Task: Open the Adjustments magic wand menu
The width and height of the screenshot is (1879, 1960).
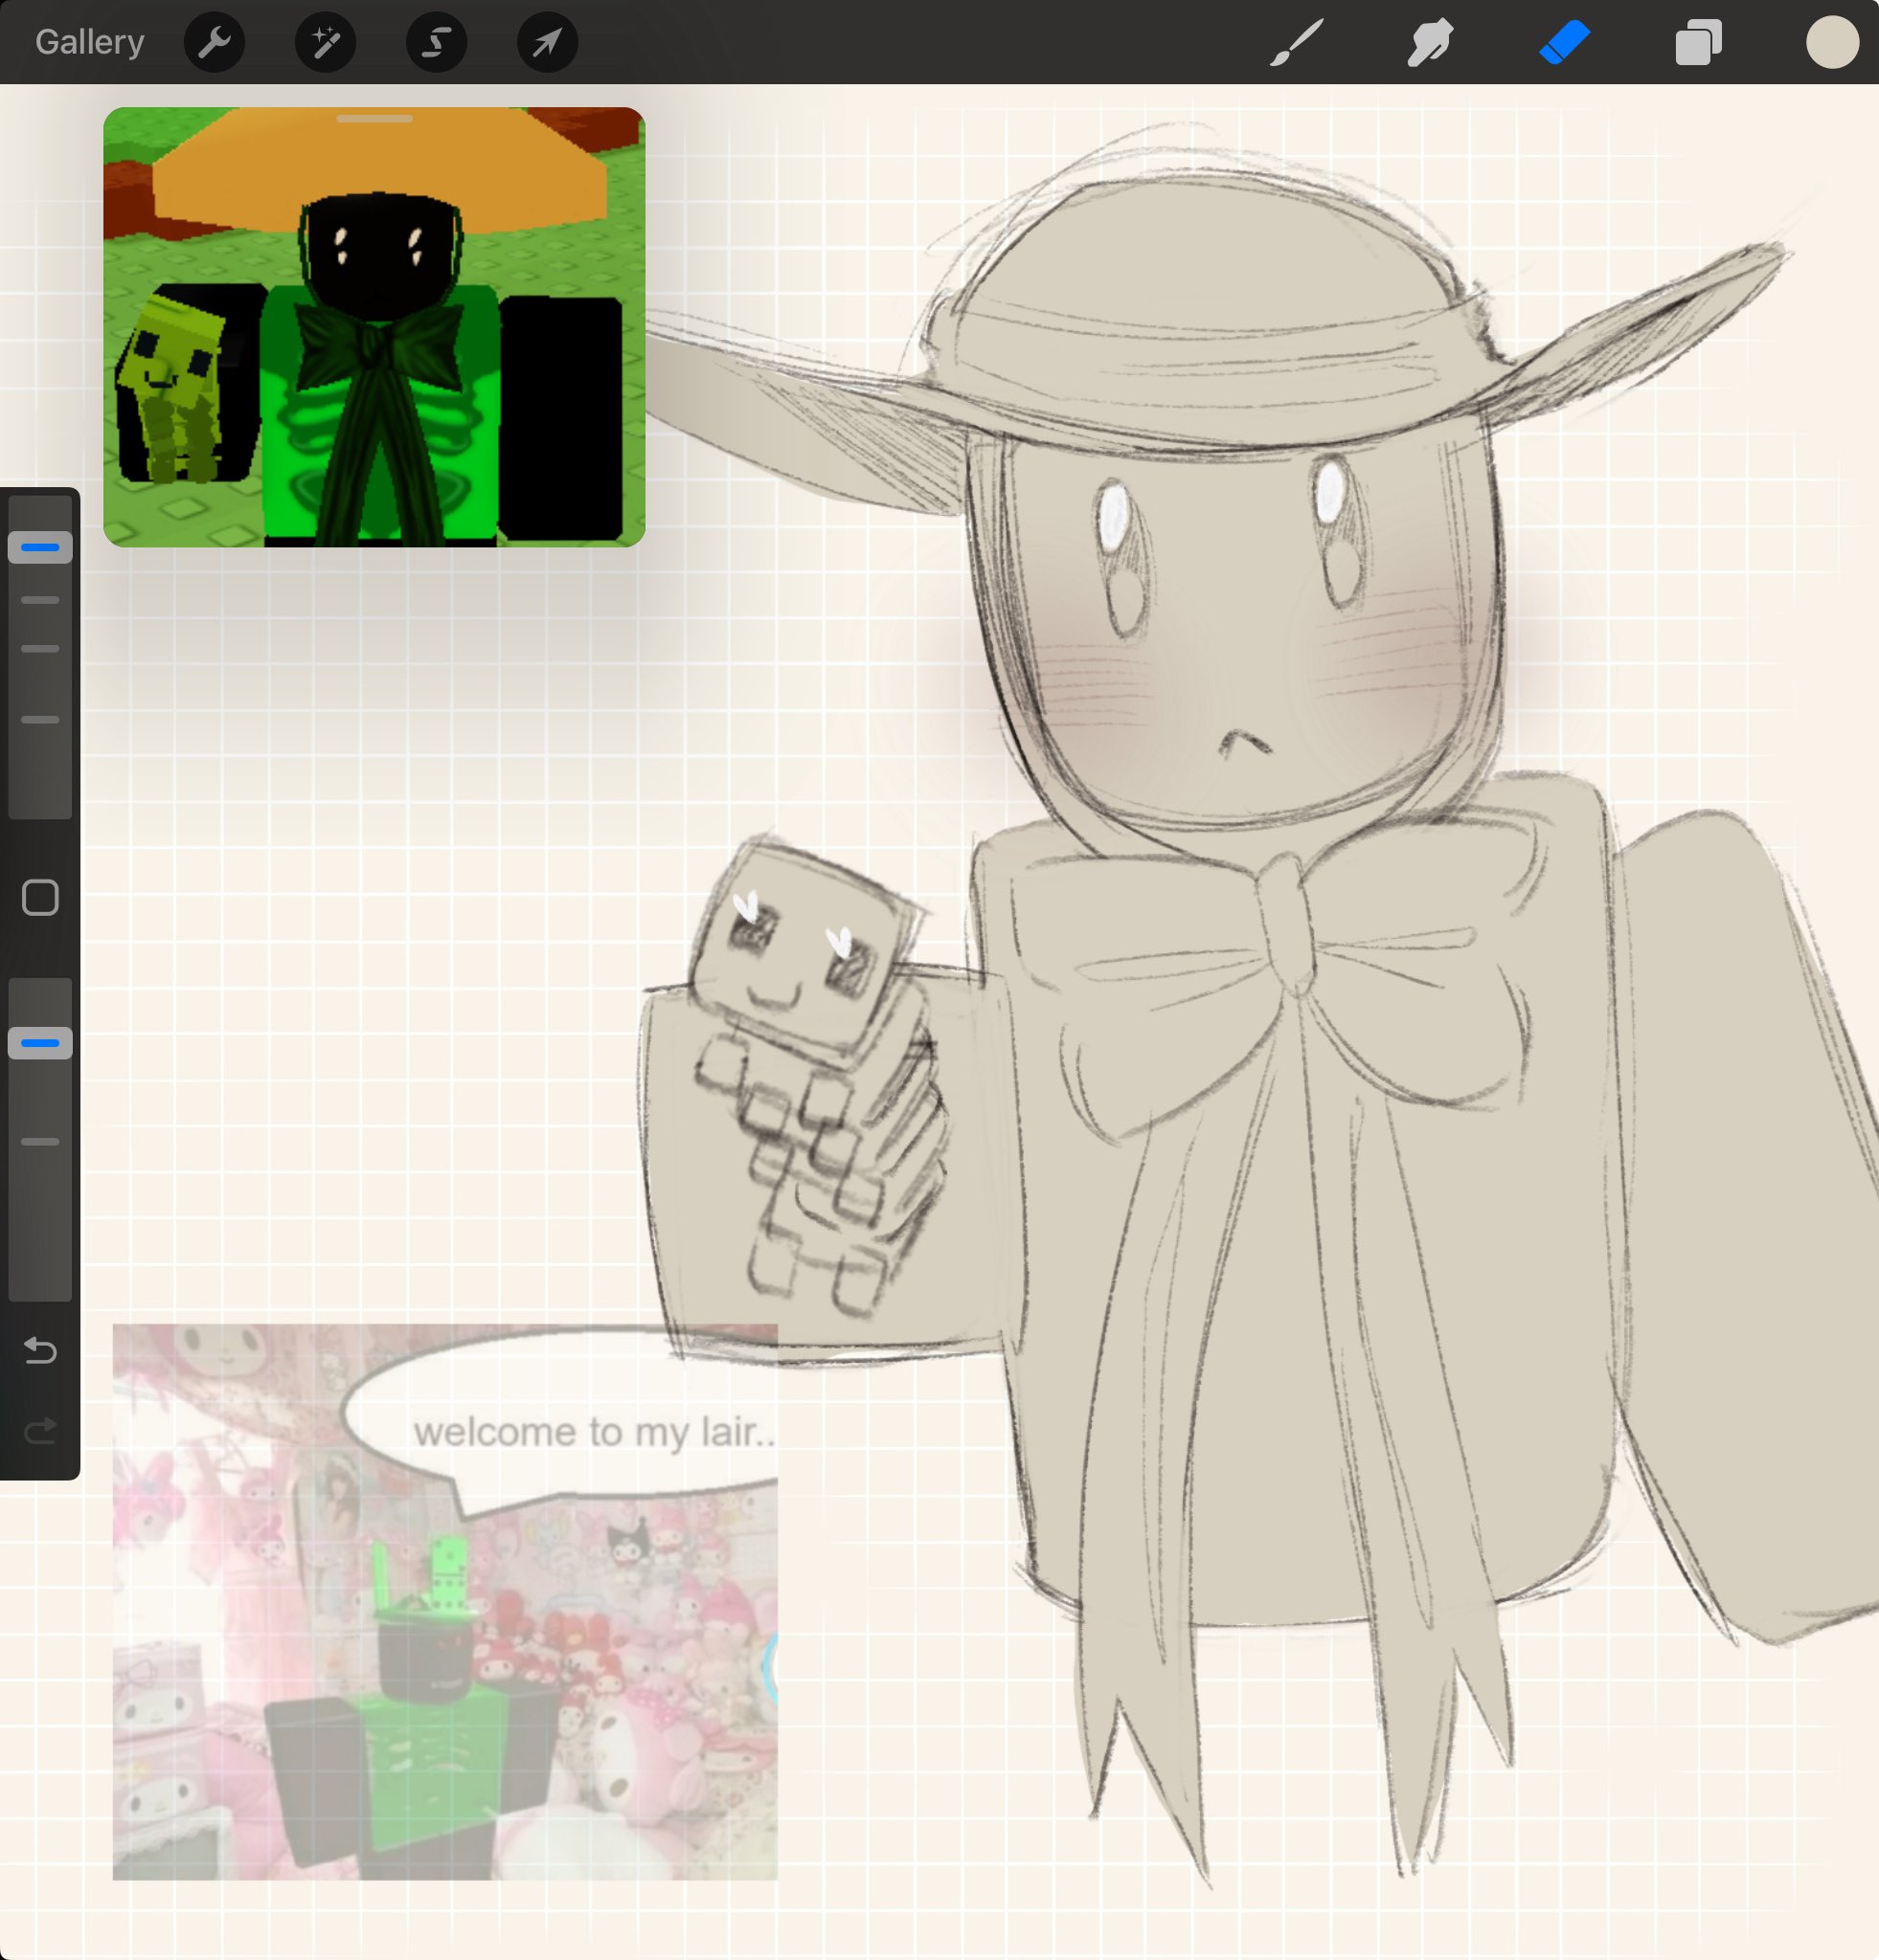Action: click(x=326, y=42)
